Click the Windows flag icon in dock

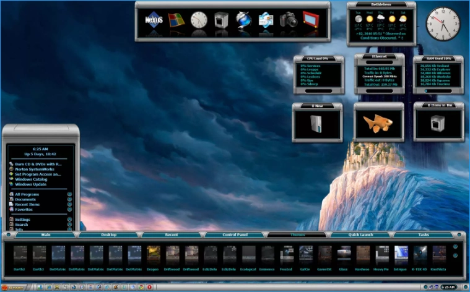point(176,20)
